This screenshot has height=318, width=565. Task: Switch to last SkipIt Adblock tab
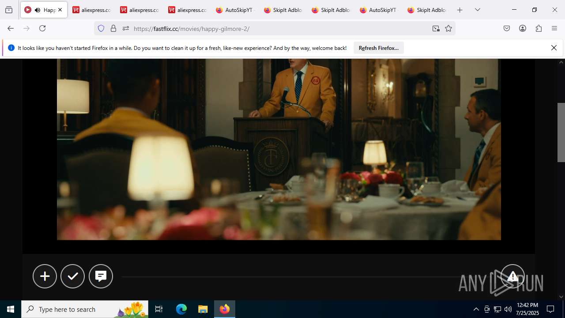tap(426, 10)
